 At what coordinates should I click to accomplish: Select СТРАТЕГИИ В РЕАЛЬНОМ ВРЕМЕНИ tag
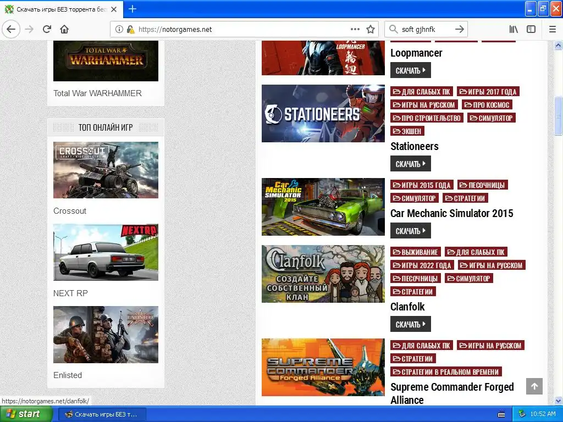click(x=446, y=372)
